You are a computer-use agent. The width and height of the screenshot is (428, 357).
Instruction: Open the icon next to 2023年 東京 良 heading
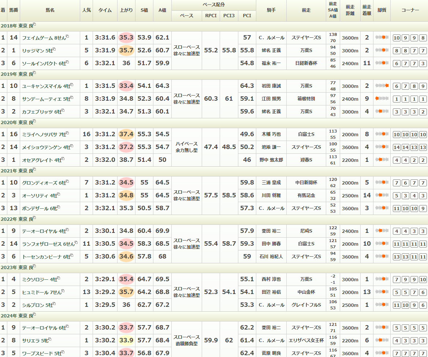(35, 267)
